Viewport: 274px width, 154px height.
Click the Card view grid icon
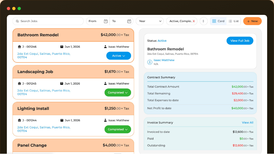pos(214,21)
